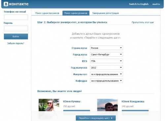Click Switch to English link
Viewport: 165px width, 121px height.
click(139, 4)
